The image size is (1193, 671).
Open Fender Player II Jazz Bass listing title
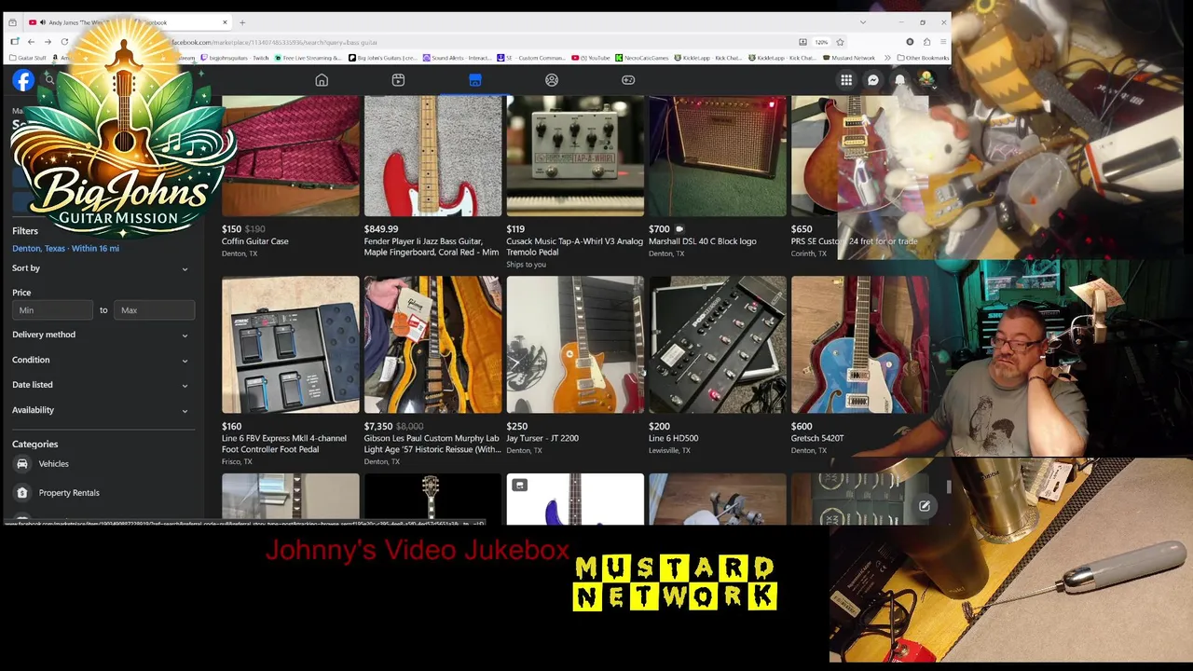[432, 247]
